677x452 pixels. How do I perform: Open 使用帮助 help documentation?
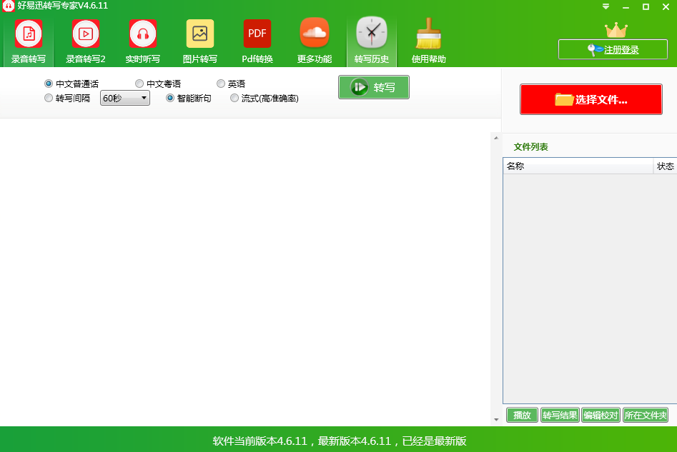pyautogui.click(x=428, y=39)
